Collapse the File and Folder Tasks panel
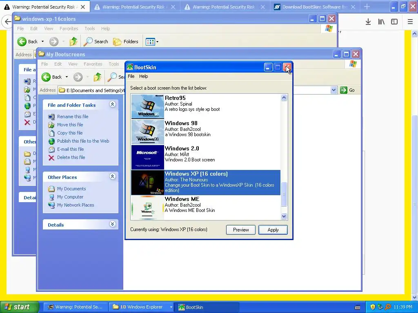Screen dimensions: 418x313 (113, 104)
